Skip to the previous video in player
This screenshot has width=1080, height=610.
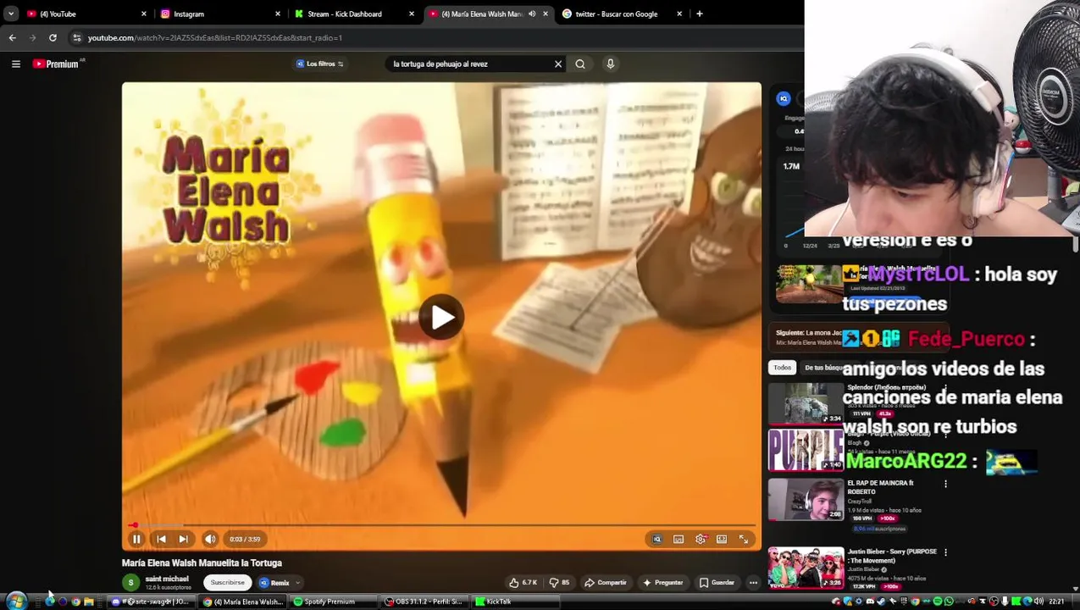pos(161,539)
